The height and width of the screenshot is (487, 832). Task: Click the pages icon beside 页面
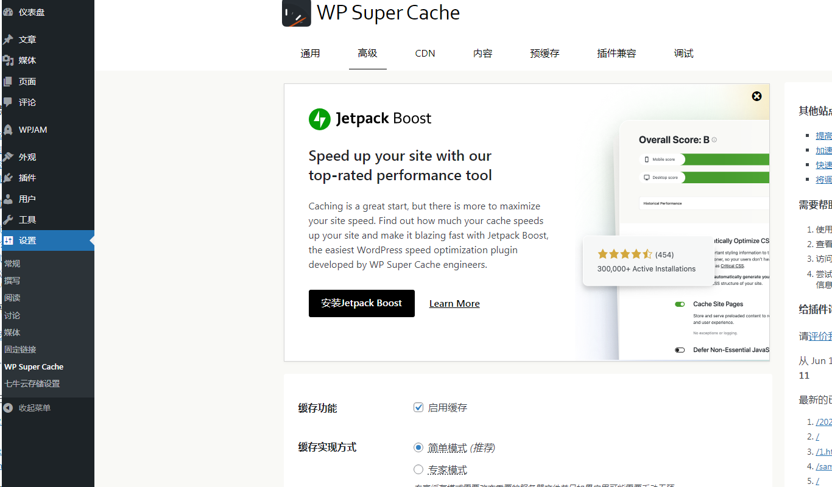(8, 82)
